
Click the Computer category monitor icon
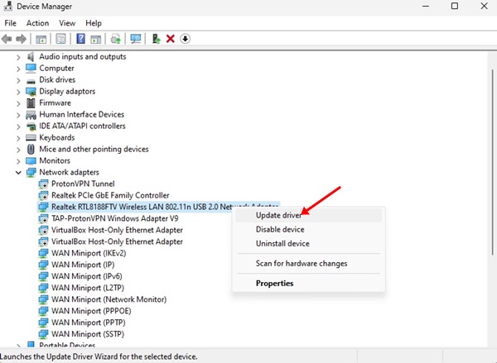click(x=31, y=68)
